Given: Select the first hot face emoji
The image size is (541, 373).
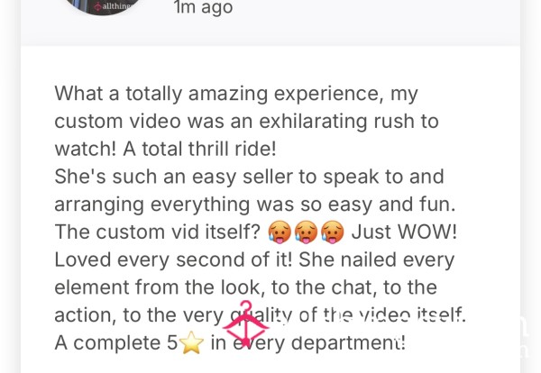Looking at the screenshot, I should coord(280,232).
